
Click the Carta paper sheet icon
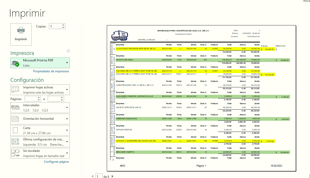tap(15, 130)
